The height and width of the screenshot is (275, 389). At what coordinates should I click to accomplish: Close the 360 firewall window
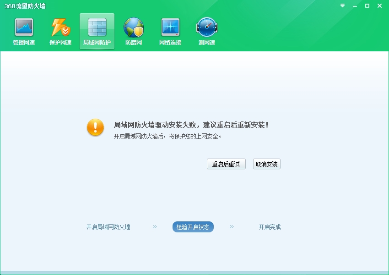pos(379,6)
